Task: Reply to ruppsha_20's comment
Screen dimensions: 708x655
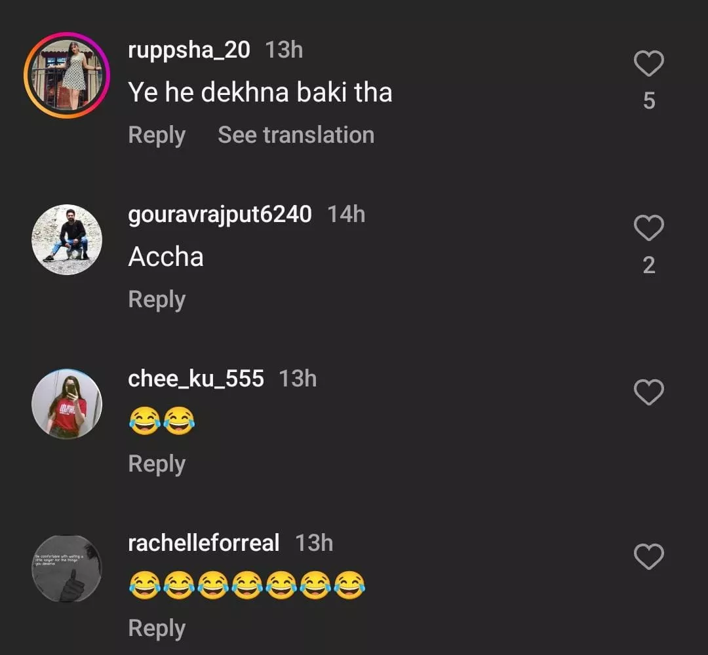Action: tap(157, 136)
